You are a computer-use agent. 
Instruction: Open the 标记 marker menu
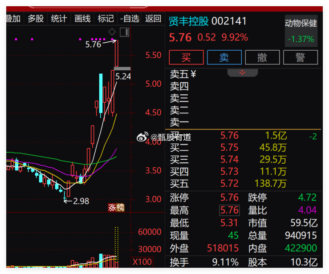106,19
